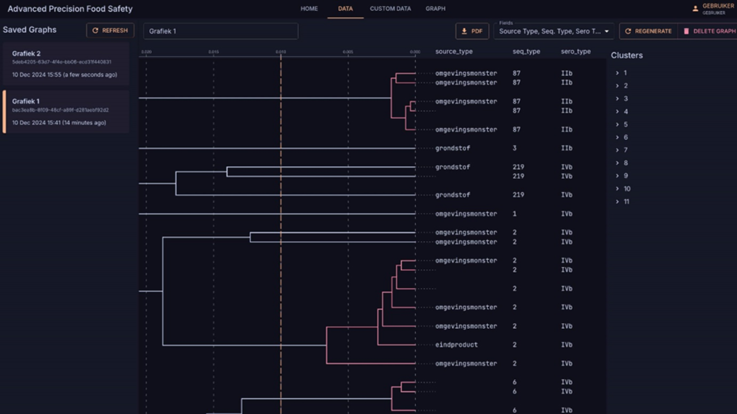
Task: Open the Fields dropdown arrow
Action: pos(606,31)
